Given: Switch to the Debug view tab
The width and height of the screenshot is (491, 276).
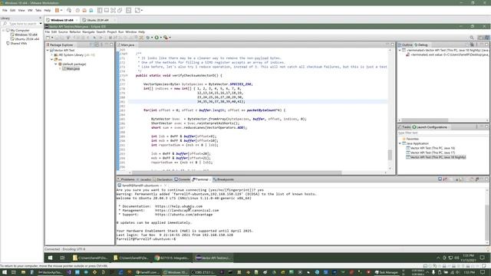Looking at the screenshot, I should [x=421, y=45].
